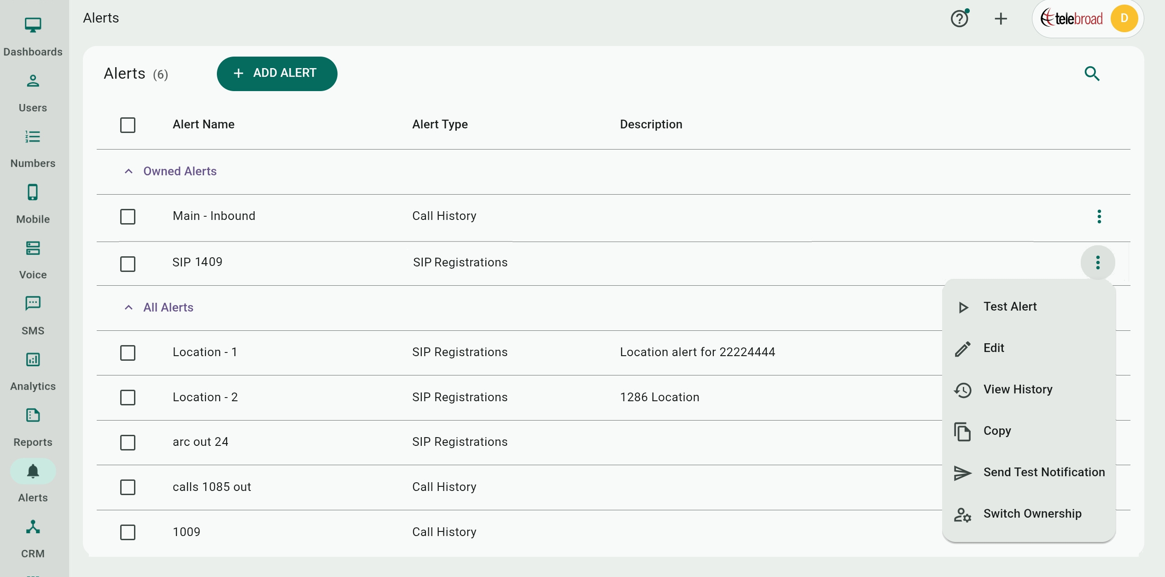Viewport: 1165px width, 577px height.
Task: Collapse the Owned Alerts group
Action: 128,172
